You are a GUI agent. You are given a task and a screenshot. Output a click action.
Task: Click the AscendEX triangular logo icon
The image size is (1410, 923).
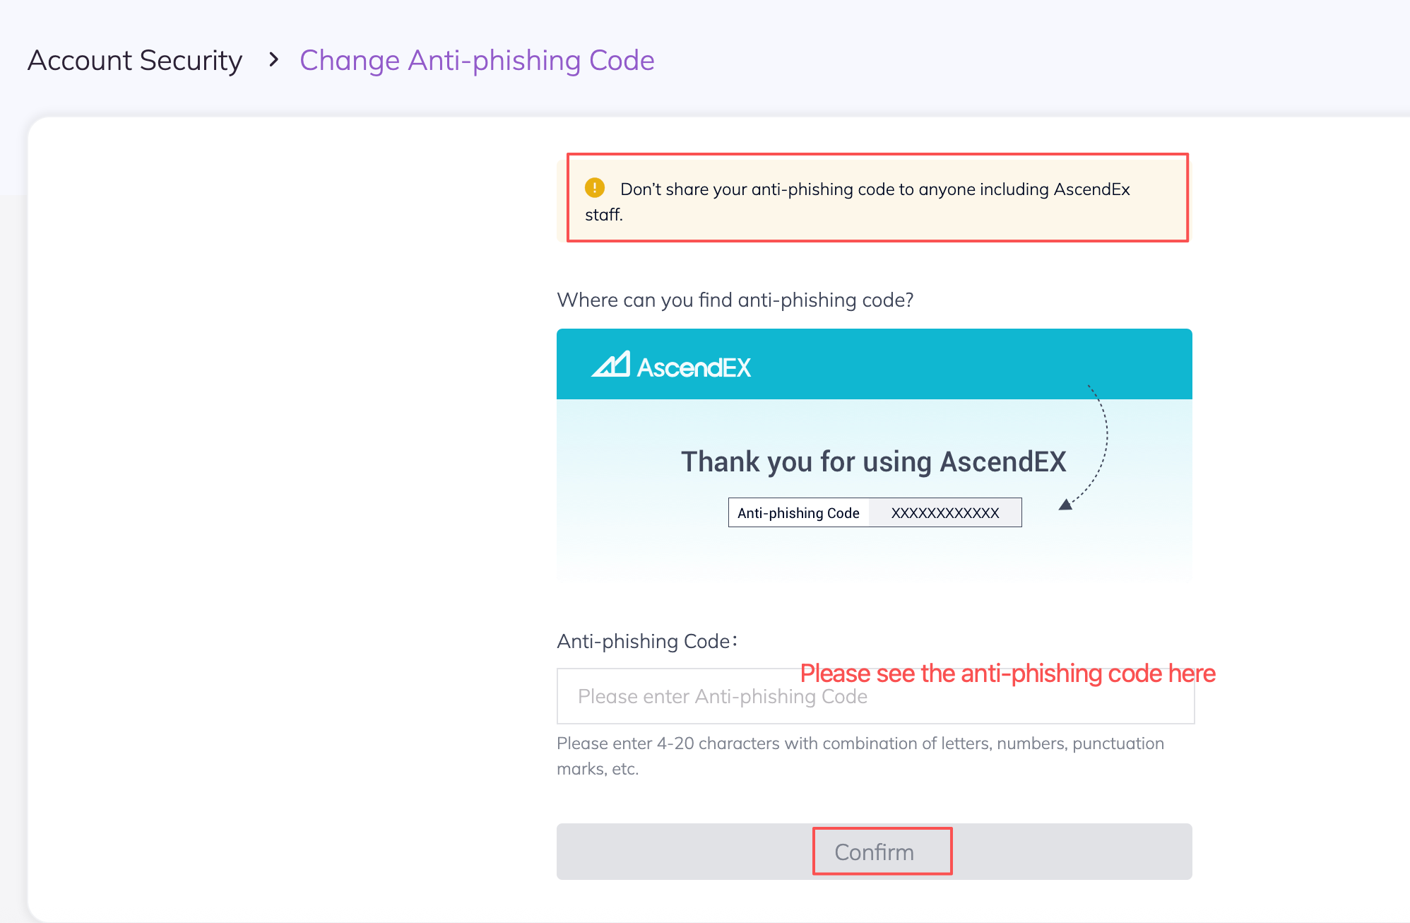tap(610, 365)
